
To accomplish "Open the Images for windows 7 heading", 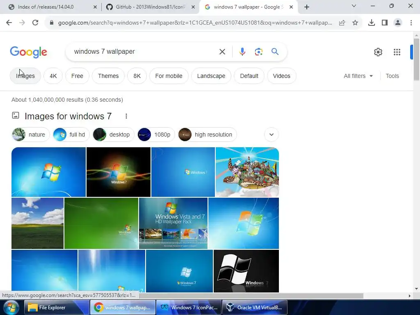I will tap(68, 116).
